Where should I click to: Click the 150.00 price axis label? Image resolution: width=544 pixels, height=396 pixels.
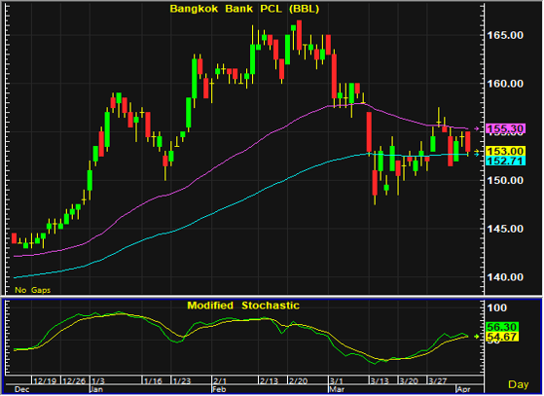[505, 180]
